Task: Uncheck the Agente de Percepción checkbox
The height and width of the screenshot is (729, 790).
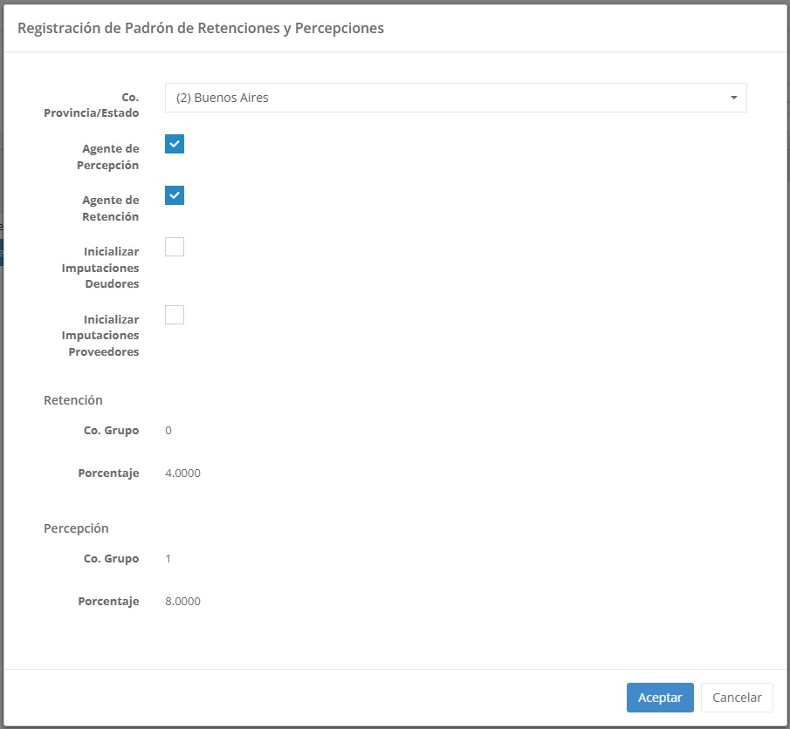Action: point(175,144)
